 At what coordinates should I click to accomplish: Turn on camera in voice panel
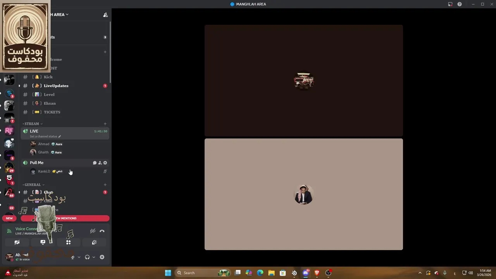click(17, 242)
